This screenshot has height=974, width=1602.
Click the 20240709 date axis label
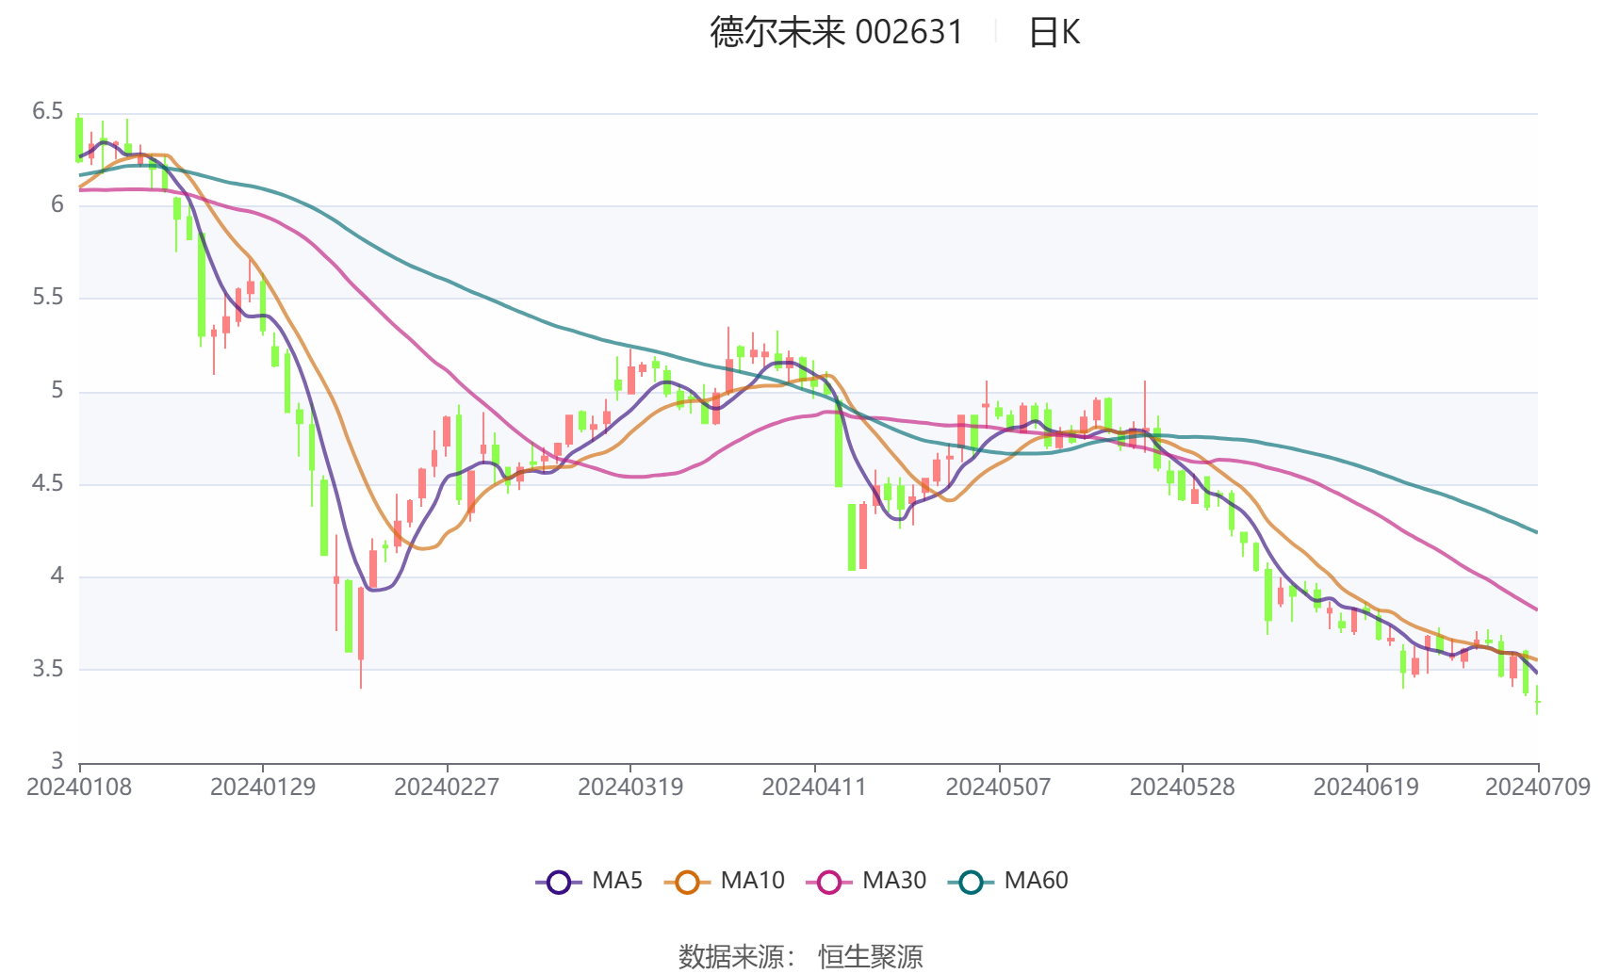[1538, 787]
